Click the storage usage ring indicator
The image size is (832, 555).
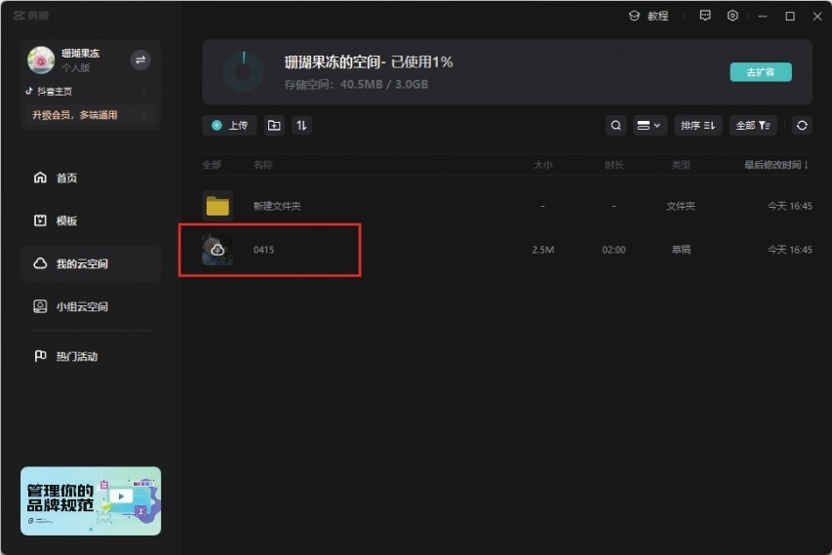pos(243,72)
